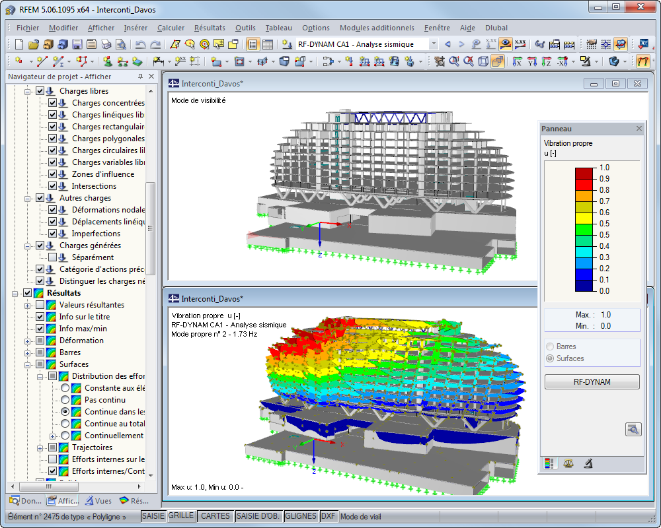Open the Calculer menu
The height and width of the screenshot is (528, 661).
coord(171,28)
